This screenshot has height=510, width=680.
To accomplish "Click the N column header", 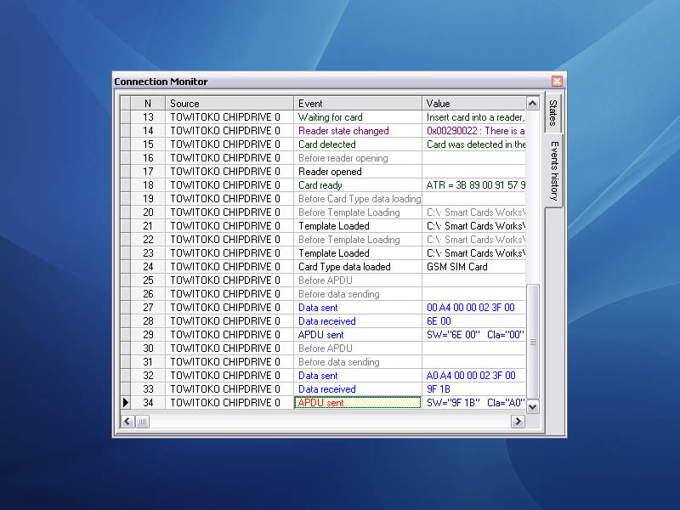I will pyautogui.click(x=148, y=104).
